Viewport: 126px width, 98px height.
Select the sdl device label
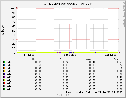pos(9,89)
